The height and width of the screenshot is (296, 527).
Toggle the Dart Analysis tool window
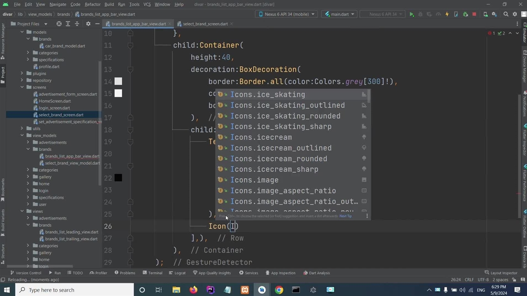(x=317, y=273)
